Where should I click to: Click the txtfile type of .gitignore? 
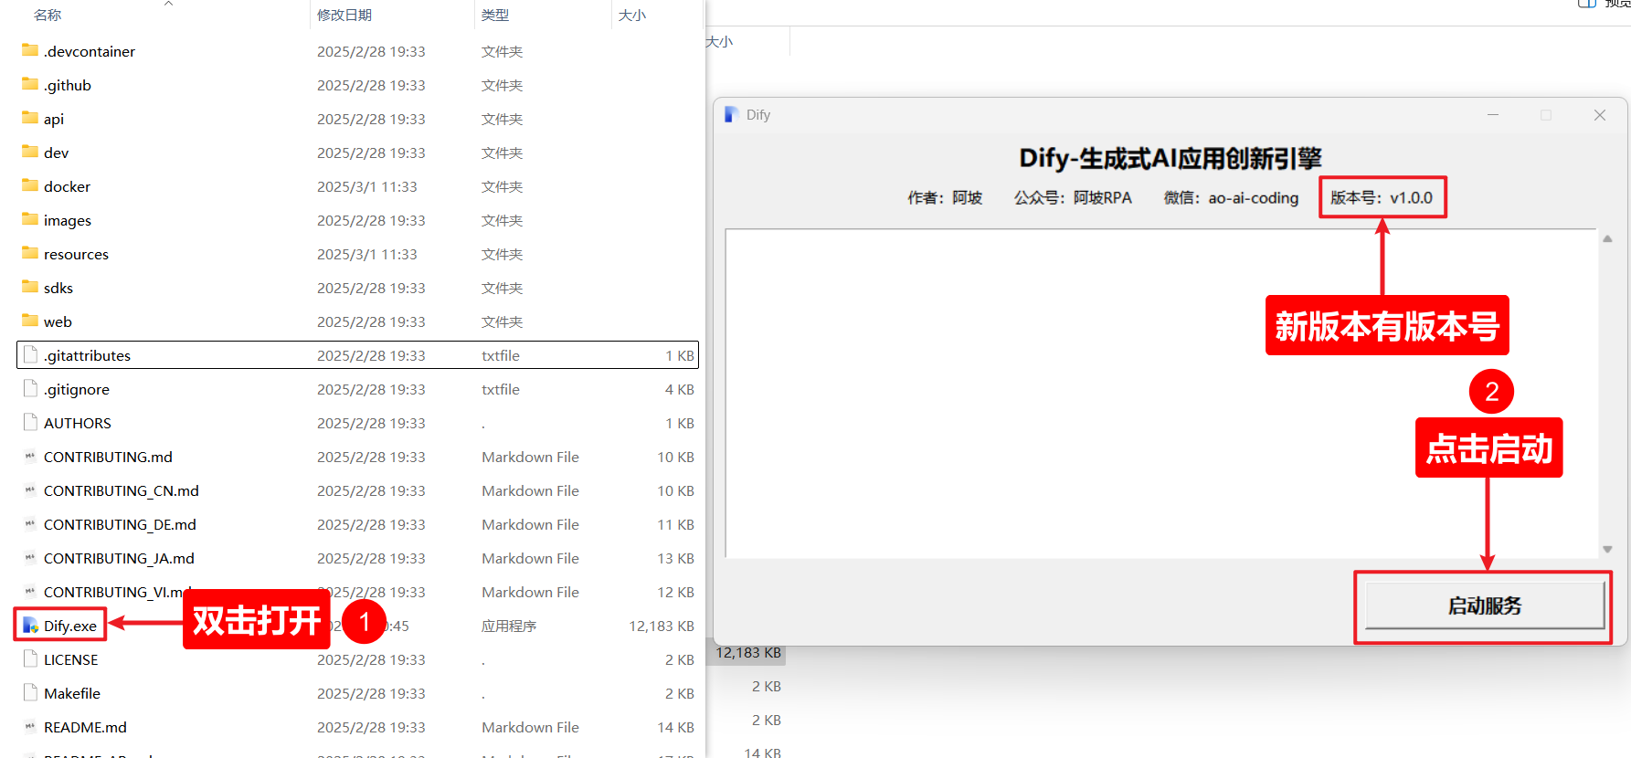[501, 389]
